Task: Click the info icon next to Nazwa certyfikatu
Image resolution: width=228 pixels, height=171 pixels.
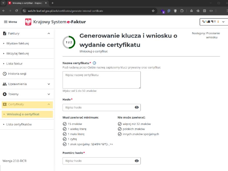Action: [94, 63]
